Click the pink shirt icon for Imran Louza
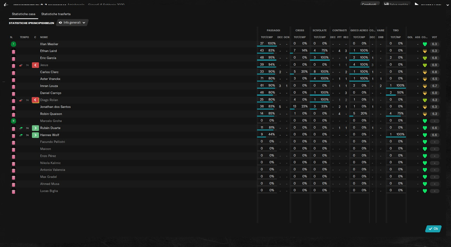 pos(13,86)
